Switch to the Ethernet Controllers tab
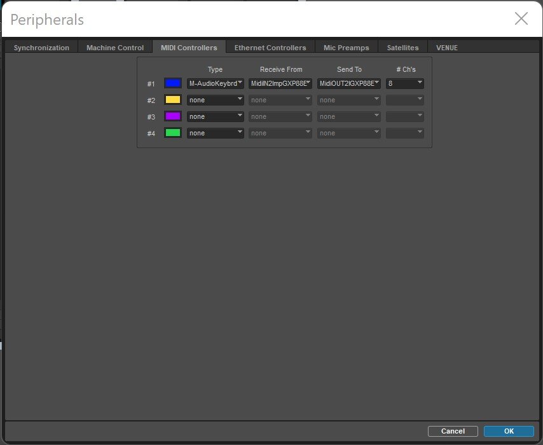The width and height of the screenshot is (543, 445). [x=270, y=47]
